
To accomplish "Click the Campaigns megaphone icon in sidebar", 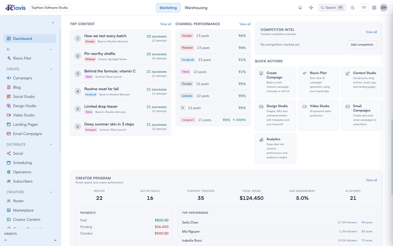I will [x=9, y=78].
